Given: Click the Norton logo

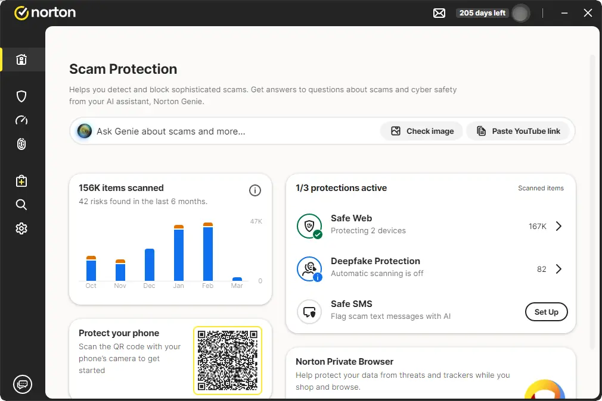Looking at the screenshot, I should 45,12.
